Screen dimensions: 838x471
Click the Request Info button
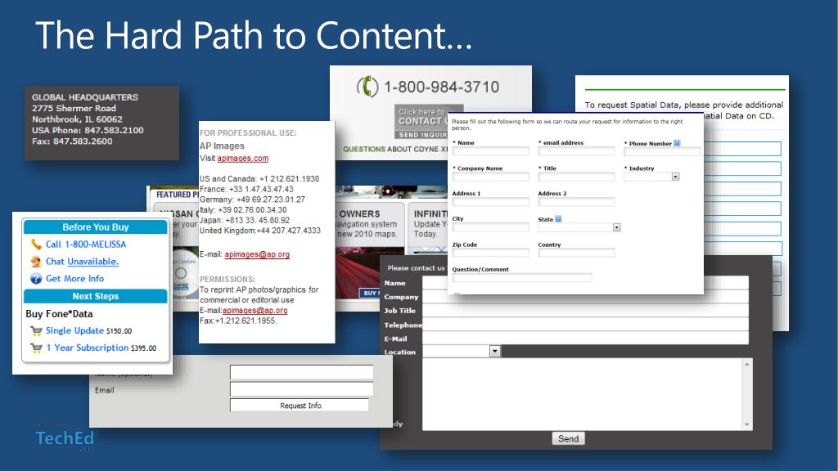pos(300,406)
